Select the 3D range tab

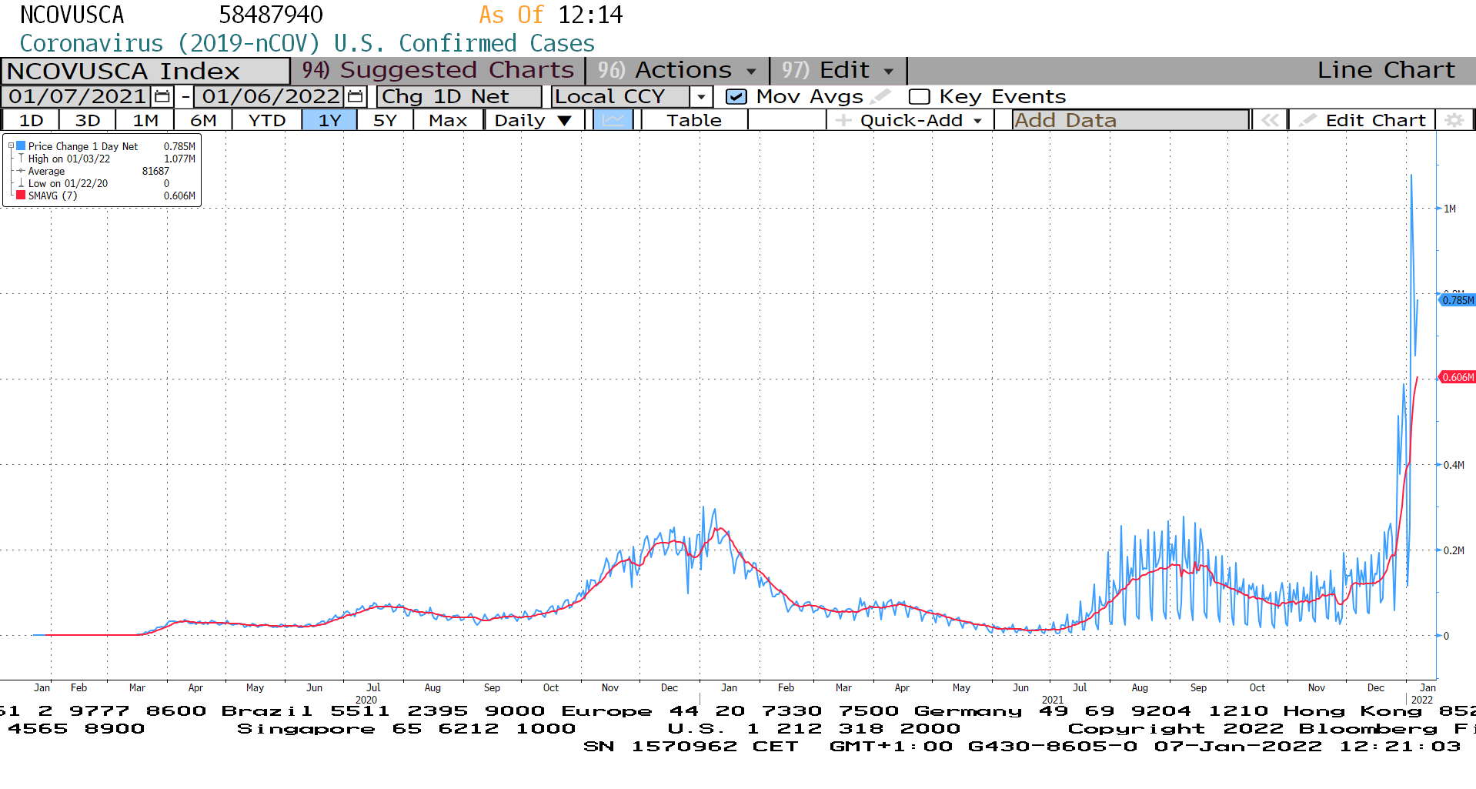click(88, 120)
